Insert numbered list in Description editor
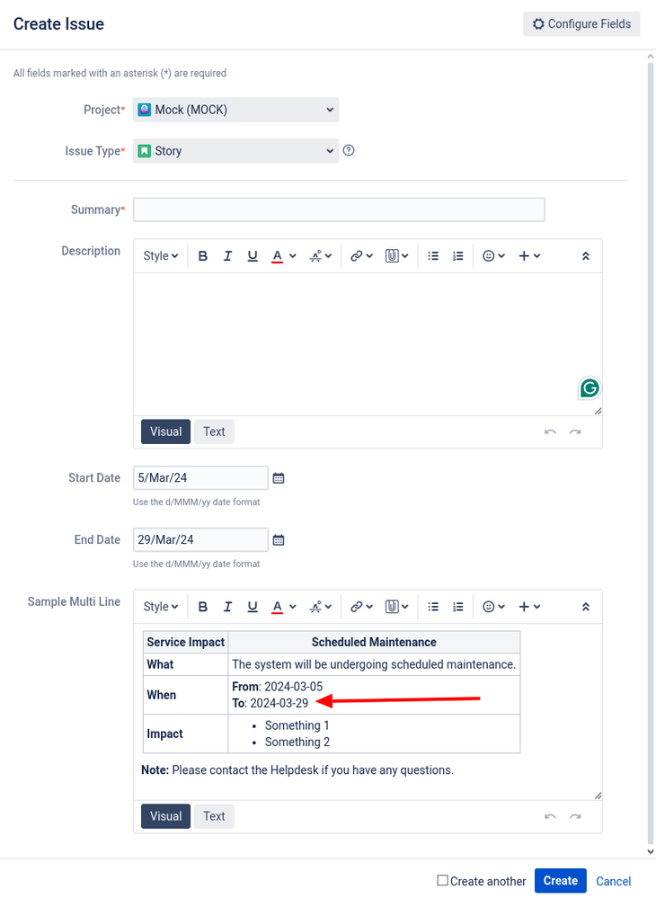This screenshot has height=898, width=656. point(458,256)
